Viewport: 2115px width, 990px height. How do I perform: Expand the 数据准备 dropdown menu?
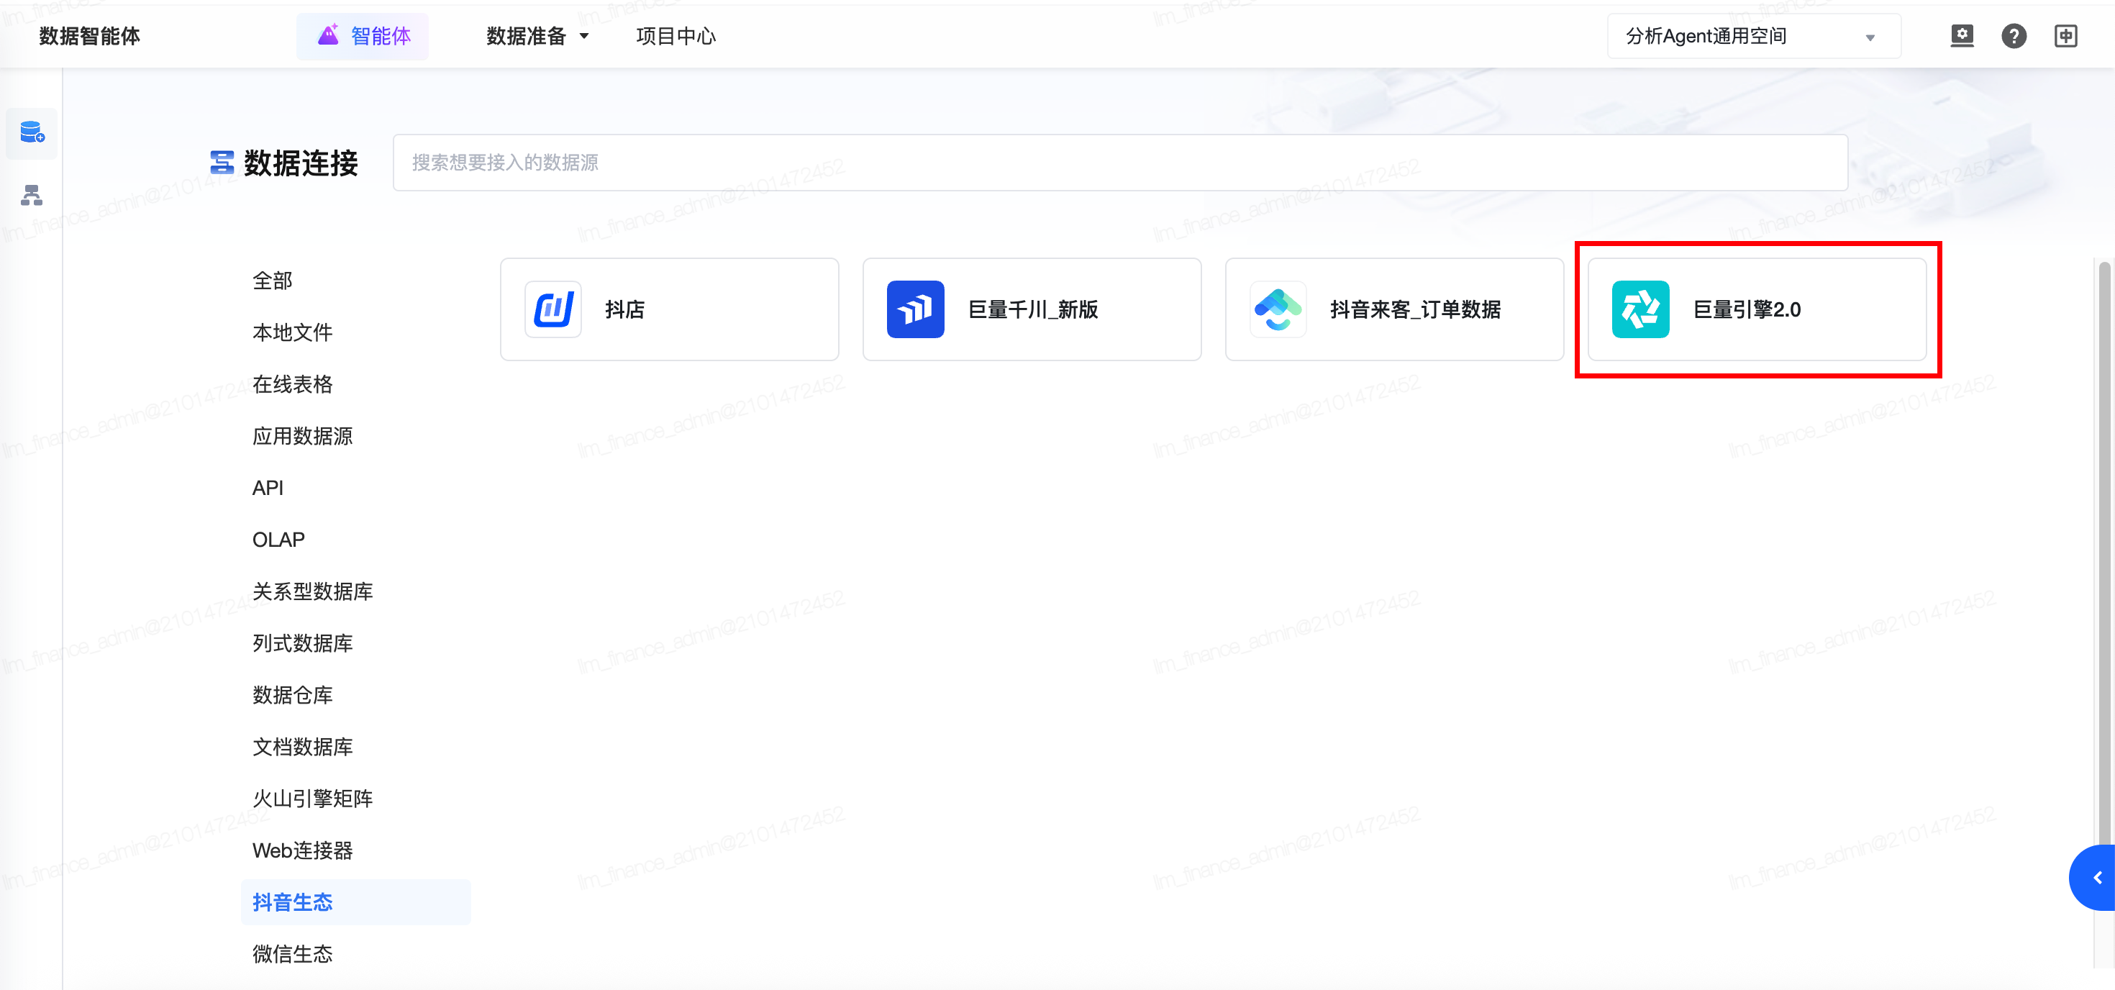point(538,36)
